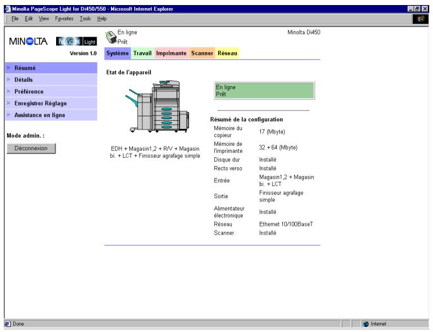Image resolution: width=433 pixels, height=332 pixels.
Task: Select Résumé in the sidebar
Action: pyautogui.click(x=51, y=68)
